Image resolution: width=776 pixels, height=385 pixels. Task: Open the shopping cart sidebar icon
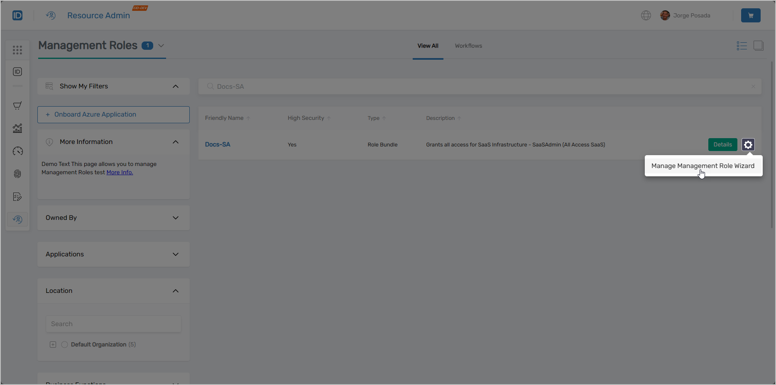(x=17, y=105)
